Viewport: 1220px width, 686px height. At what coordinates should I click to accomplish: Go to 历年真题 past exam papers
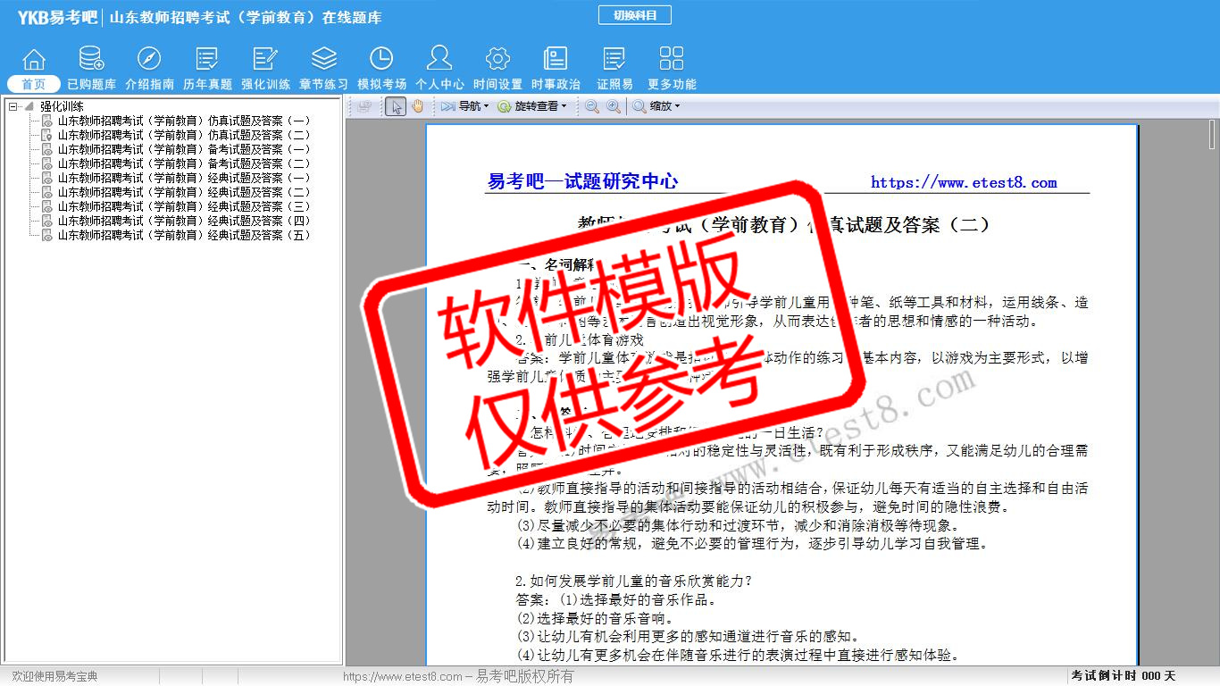207,68
